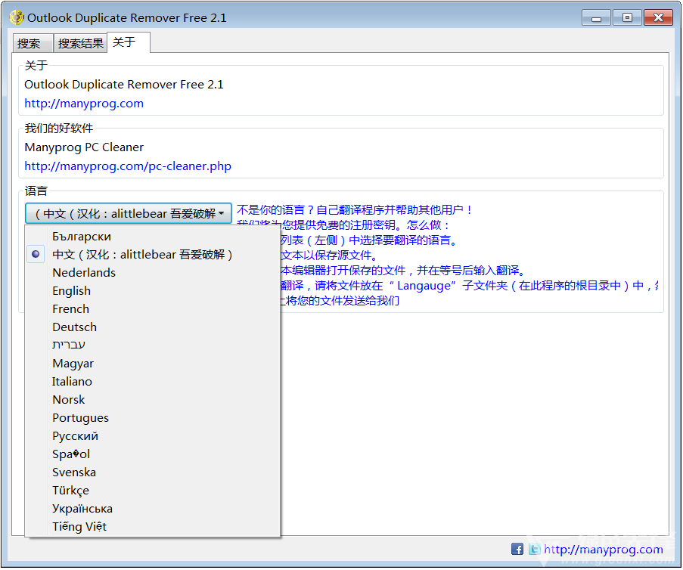The height and width of the screenshot is (570, 683).
Task: Close the Outlook Duplicate Remover window
Action: tap(658, 18)
